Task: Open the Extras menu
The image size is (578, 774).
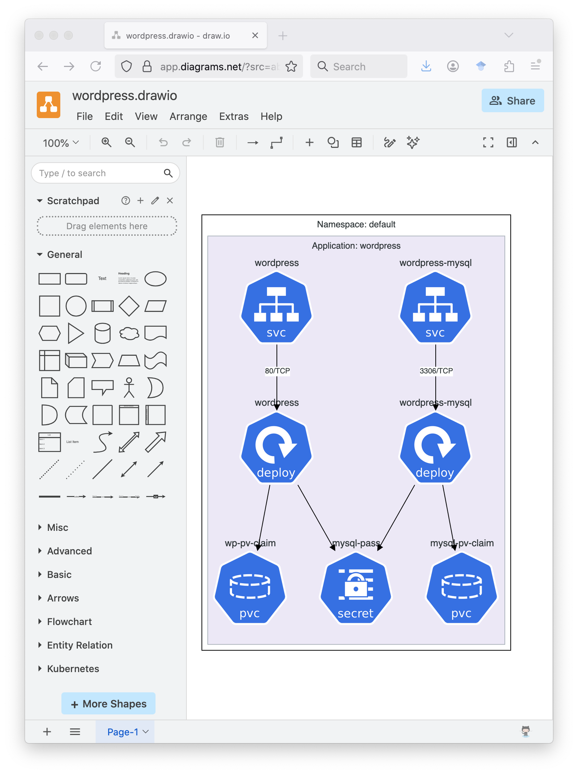Action: point(234,116)
